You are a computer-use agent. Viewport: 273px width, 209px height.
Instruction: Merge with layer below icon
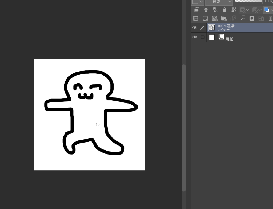(x=242, y=18)
